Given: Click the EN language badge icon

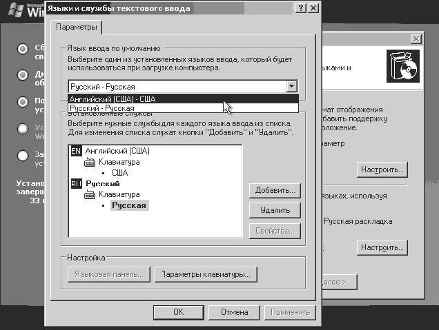Looking at the screenshot, I should [76, 151].
